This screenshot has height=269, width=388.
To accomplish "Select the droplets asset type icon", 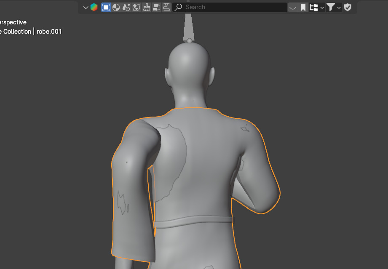I will coord(126,8).
